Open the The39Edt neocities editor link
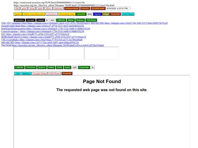Screen dimensions: 198x148 (x=52, y=45)
